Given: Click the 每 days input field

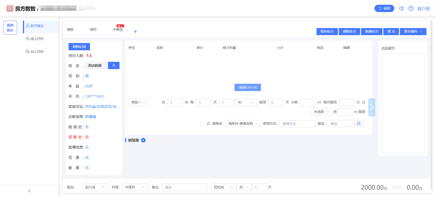Looking at the screenshot, I should pyautogui.click(x=203, y=102).
